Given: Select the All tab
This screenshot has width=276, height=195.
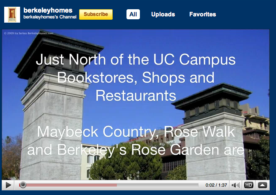Looking at the screenshot, I should point(133,14).
